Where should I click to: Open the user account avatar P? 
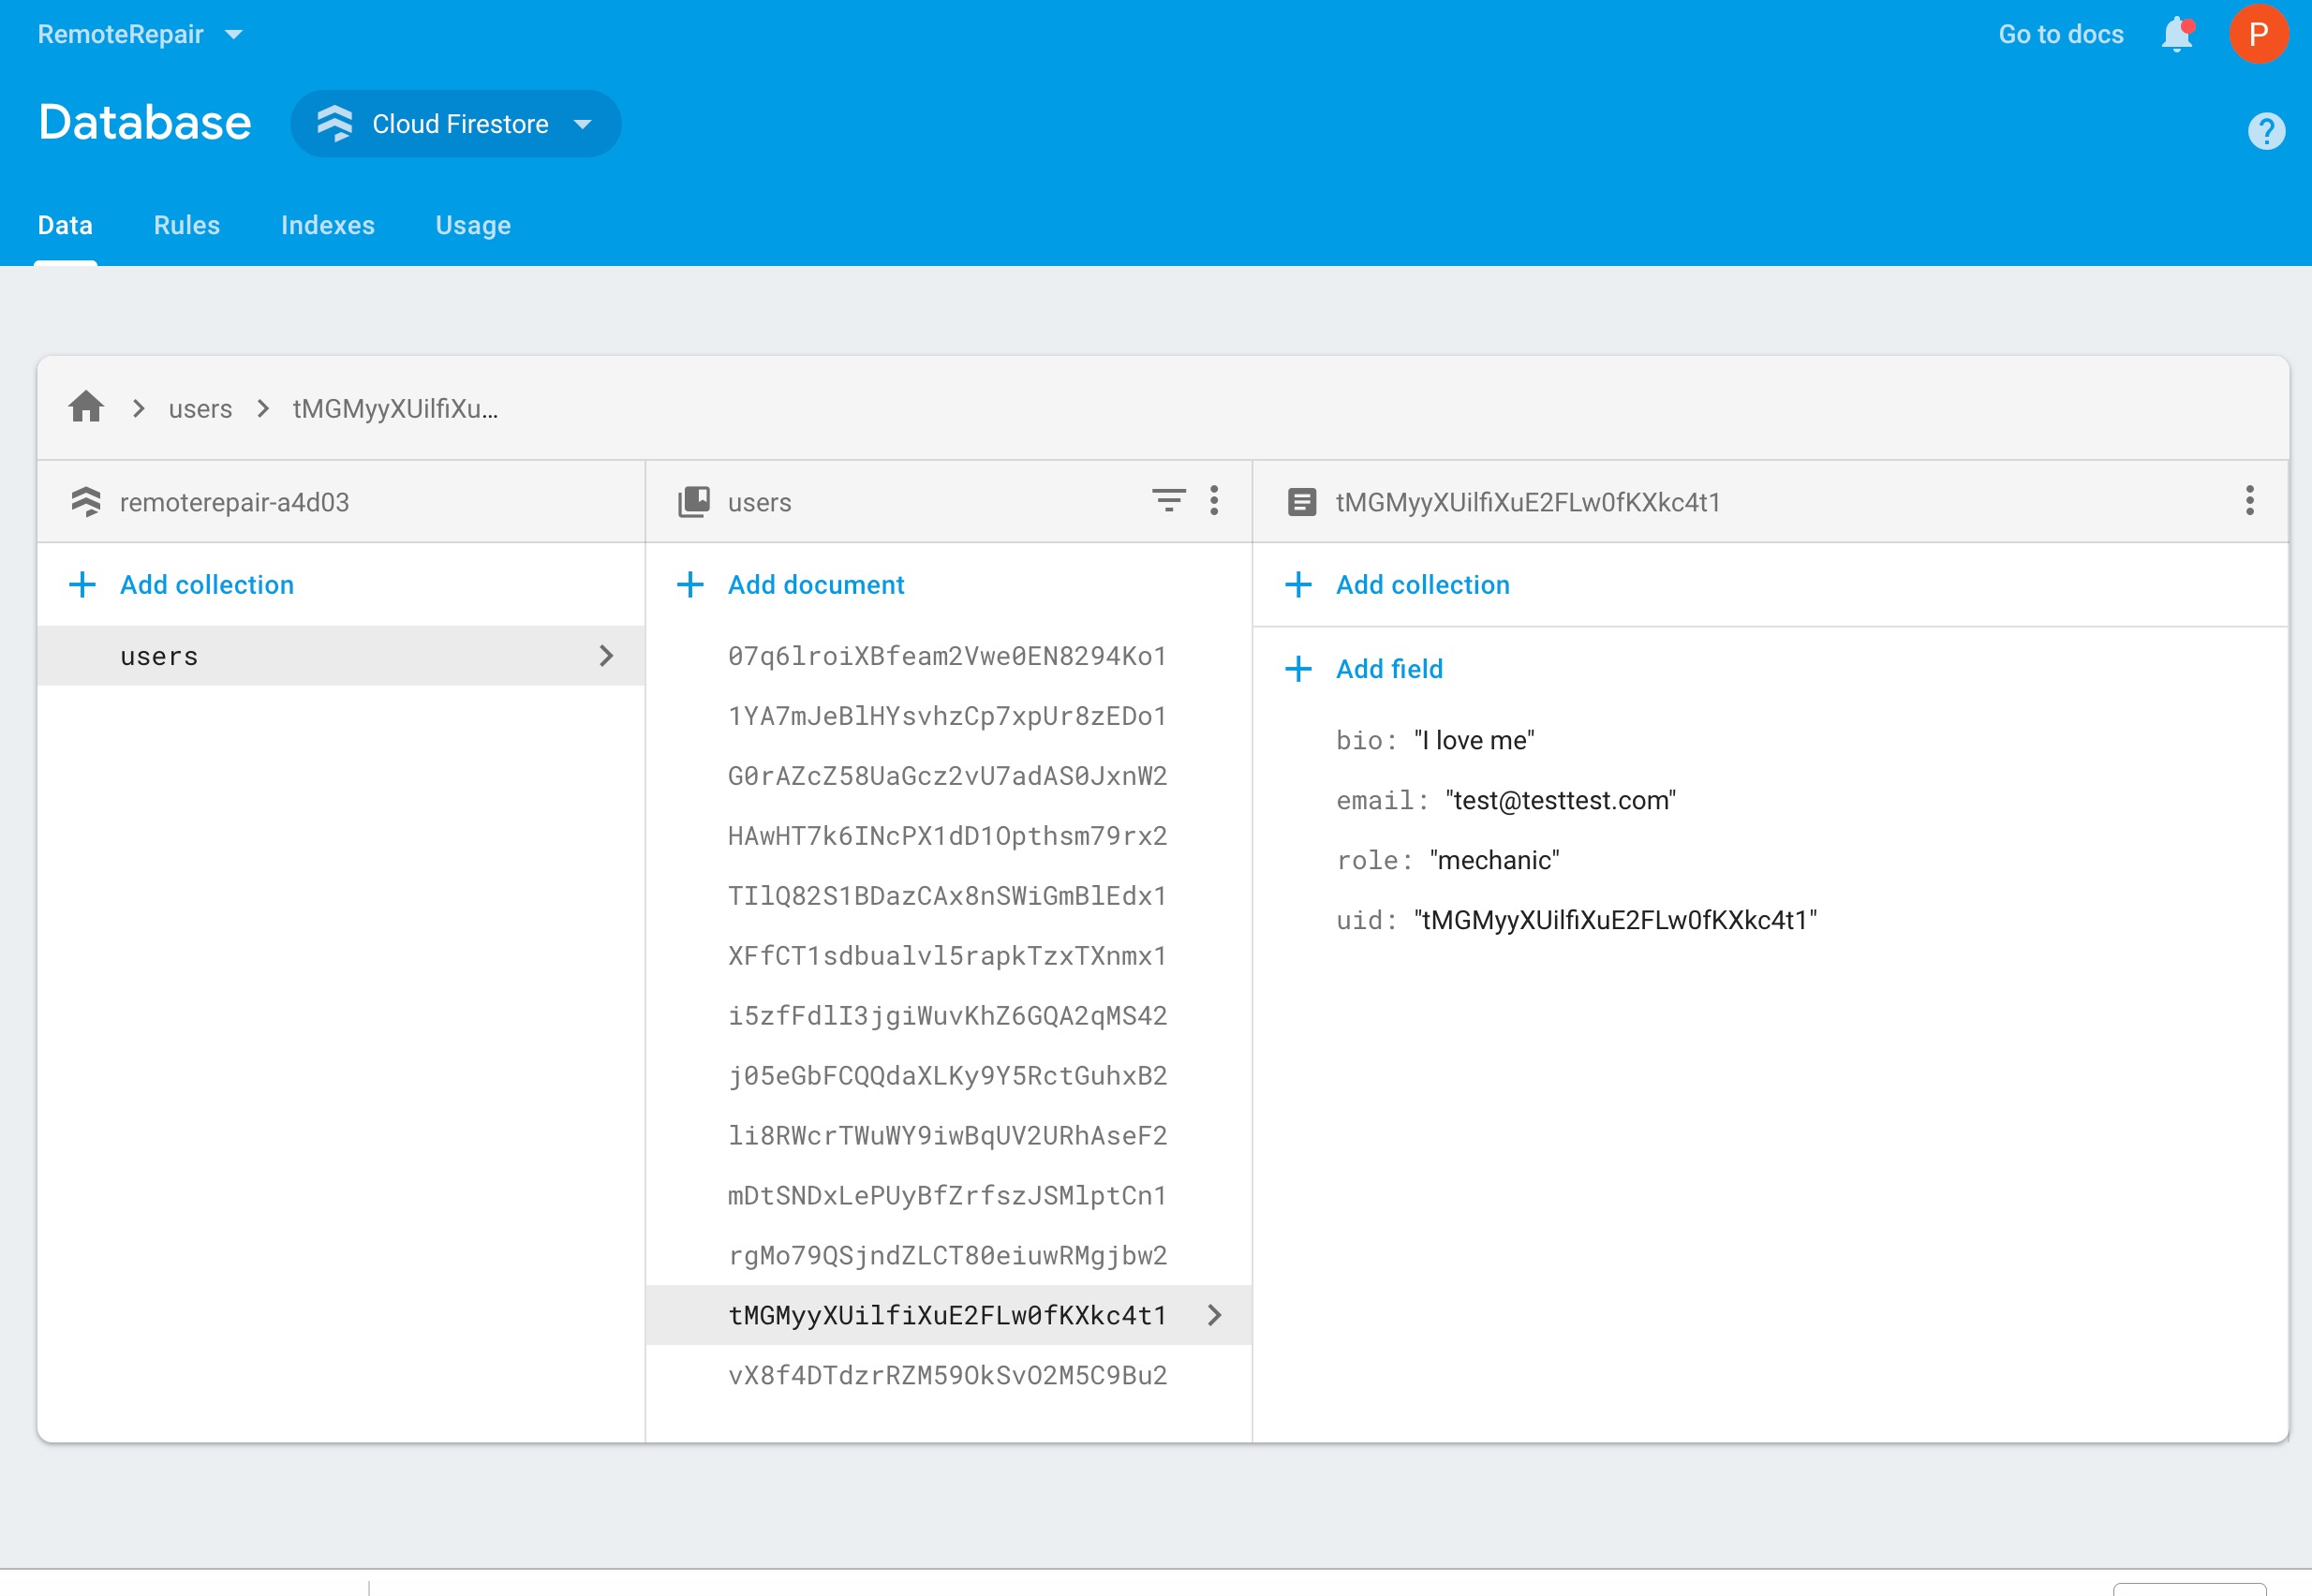click(x=2258, y=35)
